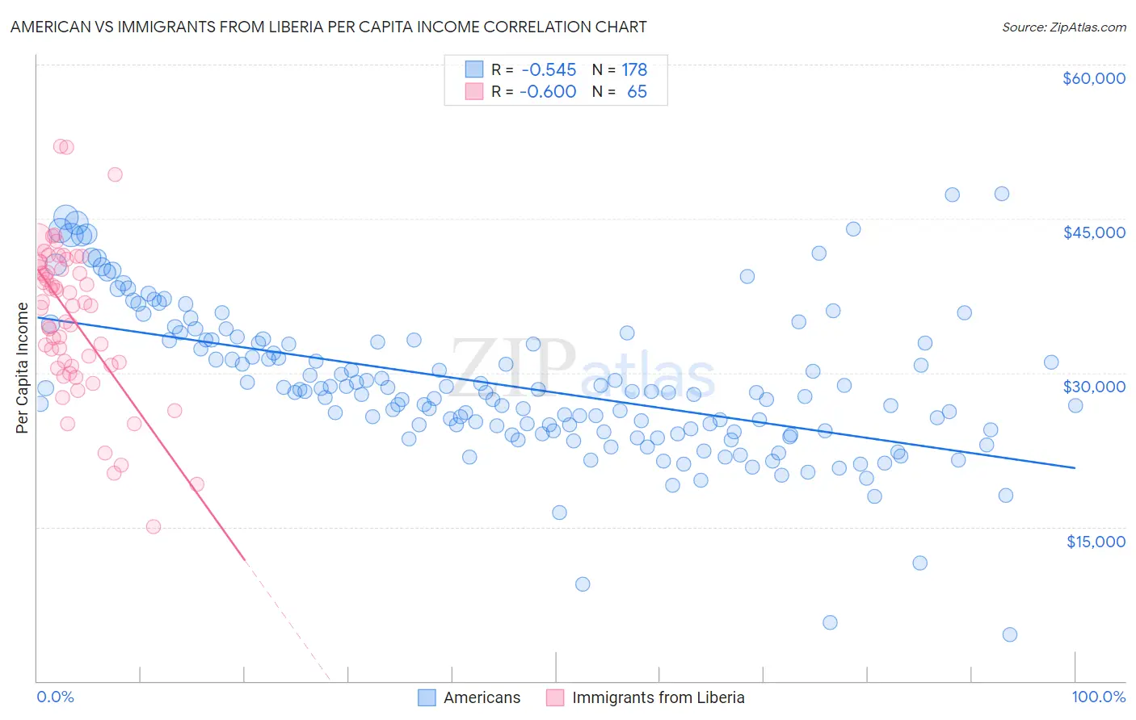Click the Per Capita Income axis label
This screenshot has height=720, width=1136.
[x=22, y=367]
